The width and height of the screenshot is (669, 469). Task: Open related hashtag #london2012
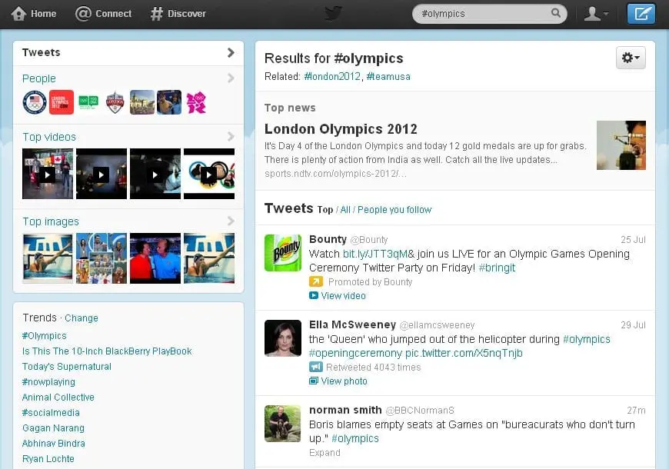[332, 77]
